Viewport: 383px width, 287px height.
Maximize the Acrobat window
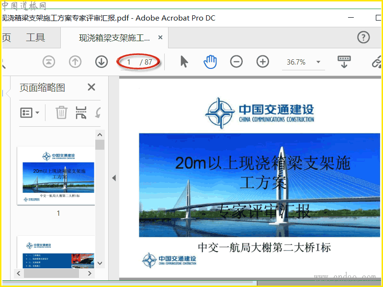378,18
